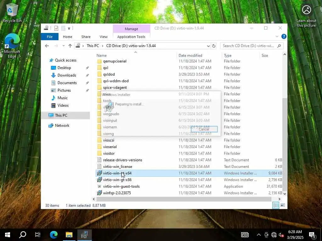Switch to the View ribbon tab

(x=103, y=37)
